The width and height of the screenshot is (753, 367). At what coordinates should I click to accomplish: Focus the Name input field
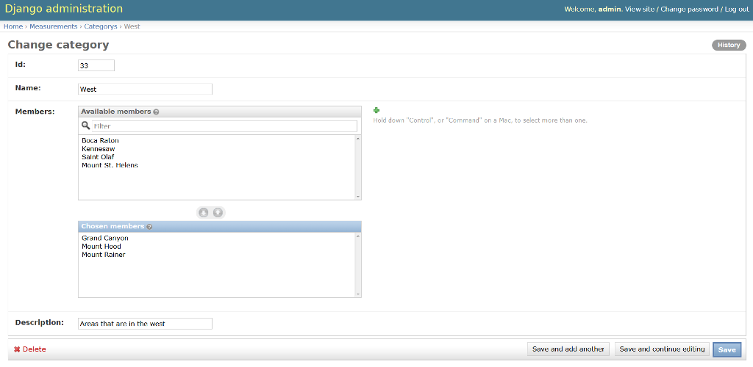click(145, 89)
